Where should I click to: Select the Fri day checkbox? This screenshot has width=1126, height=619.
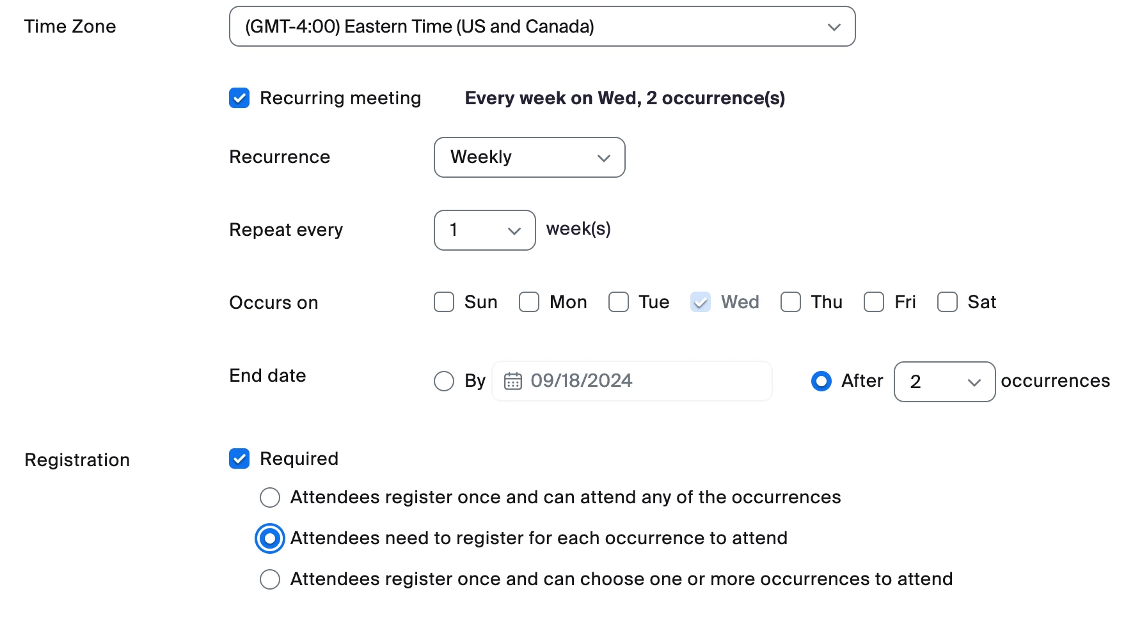click(x=874, y=302)
